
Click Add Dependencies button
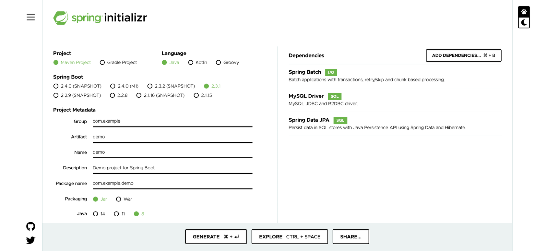[463, 55]
